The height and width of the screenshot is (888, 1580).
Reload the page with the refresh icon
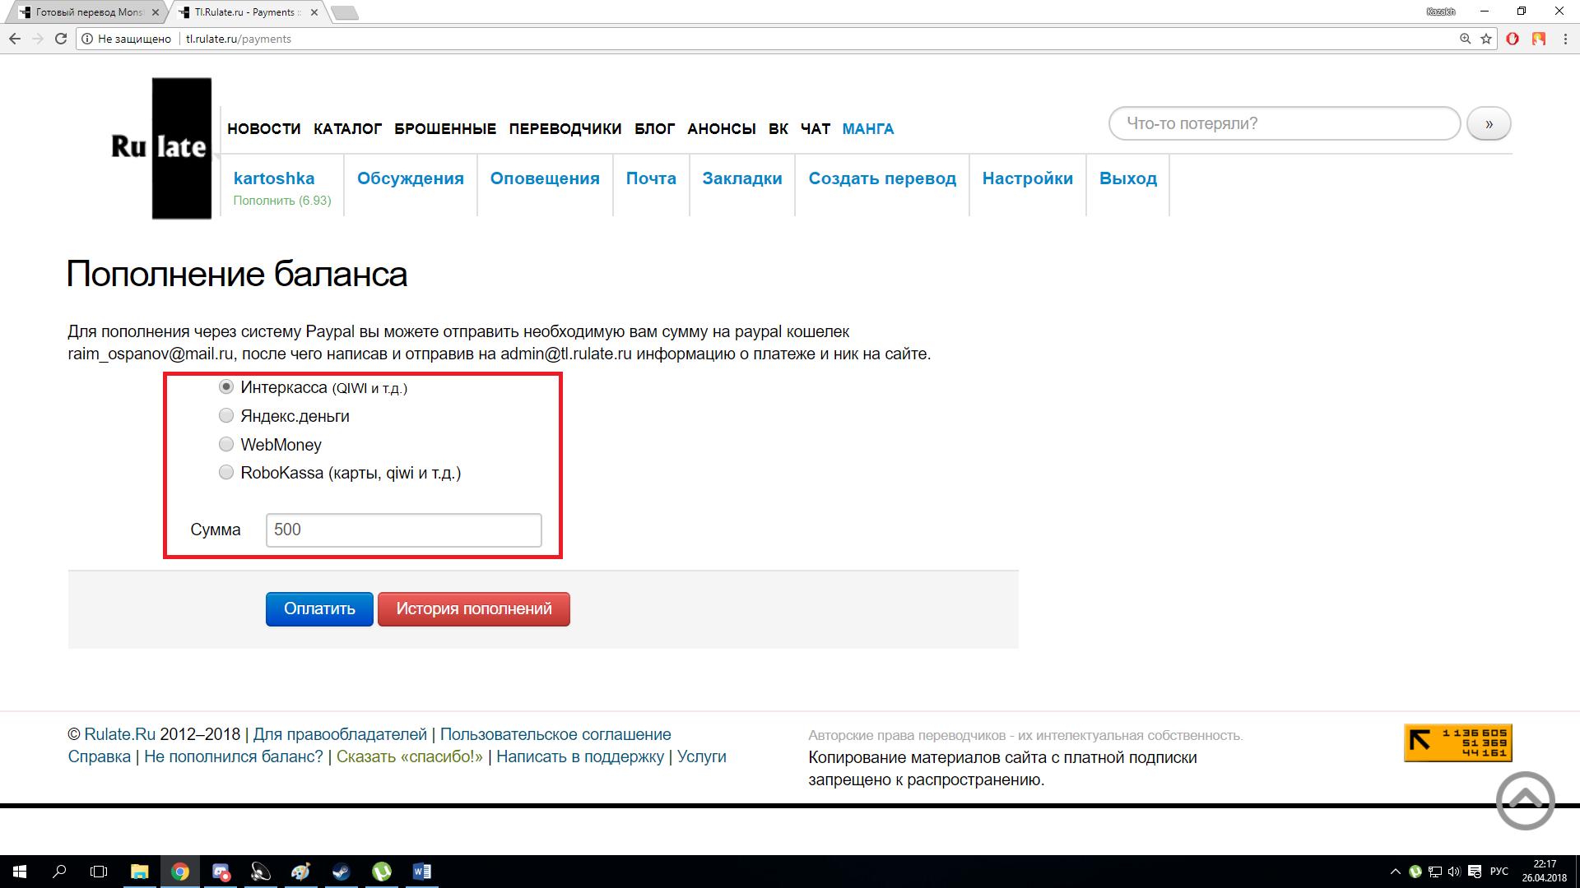click(x=61, y=39)
